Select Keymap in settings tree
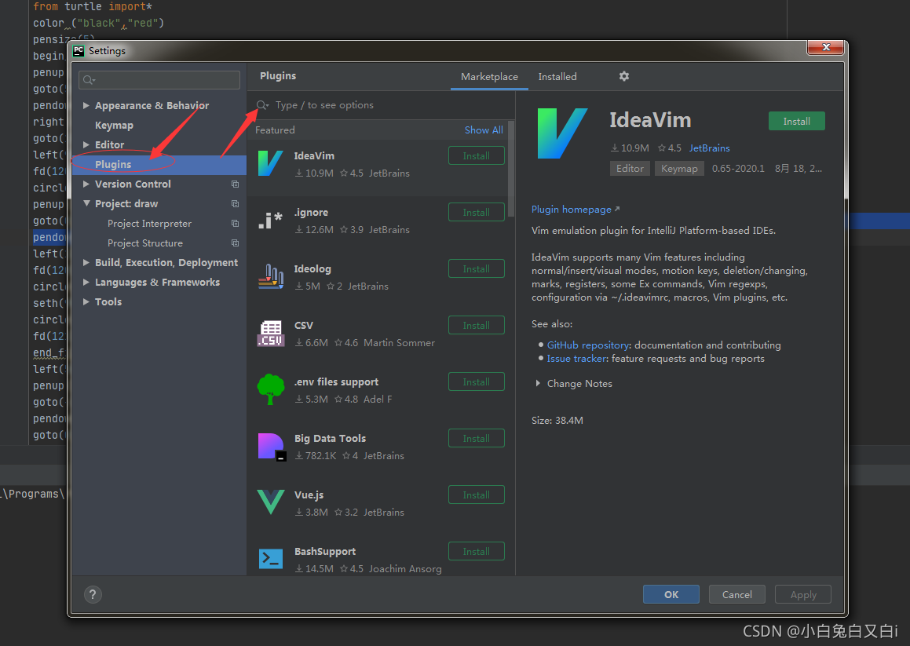The height and width of the screenshot is (646, 910). [x=114, y=126]
